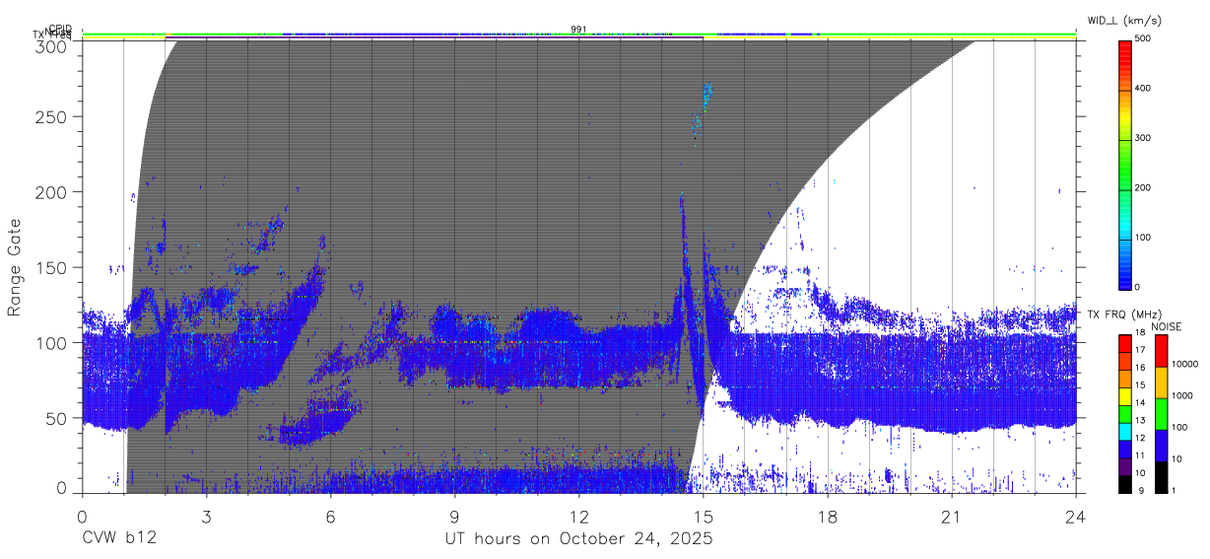Click the yellow 14–15 MHz TX FRQ color block
Image resolution: width=1210 pixels, height=559 pixels.
(1124, 395)
